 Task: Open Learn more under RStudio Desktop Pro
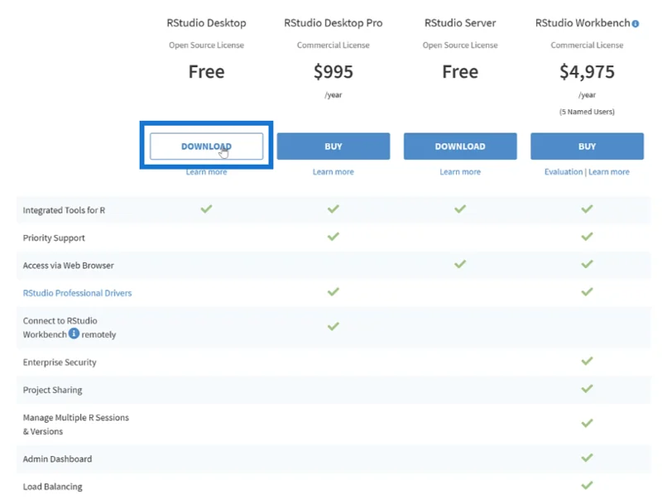[333, 172]
